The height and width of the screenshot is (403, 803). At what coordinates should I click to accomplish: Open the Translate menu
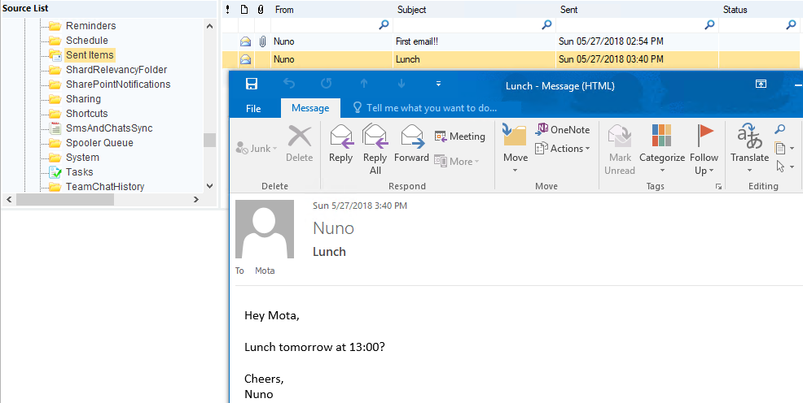[750, 149]
